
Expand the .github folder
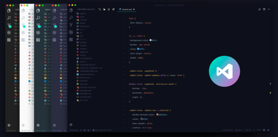[81, 14]
